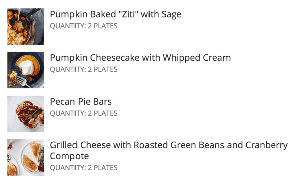Click the quantity label under Pumpkin Baked Ziti

(x=84, y=26)
